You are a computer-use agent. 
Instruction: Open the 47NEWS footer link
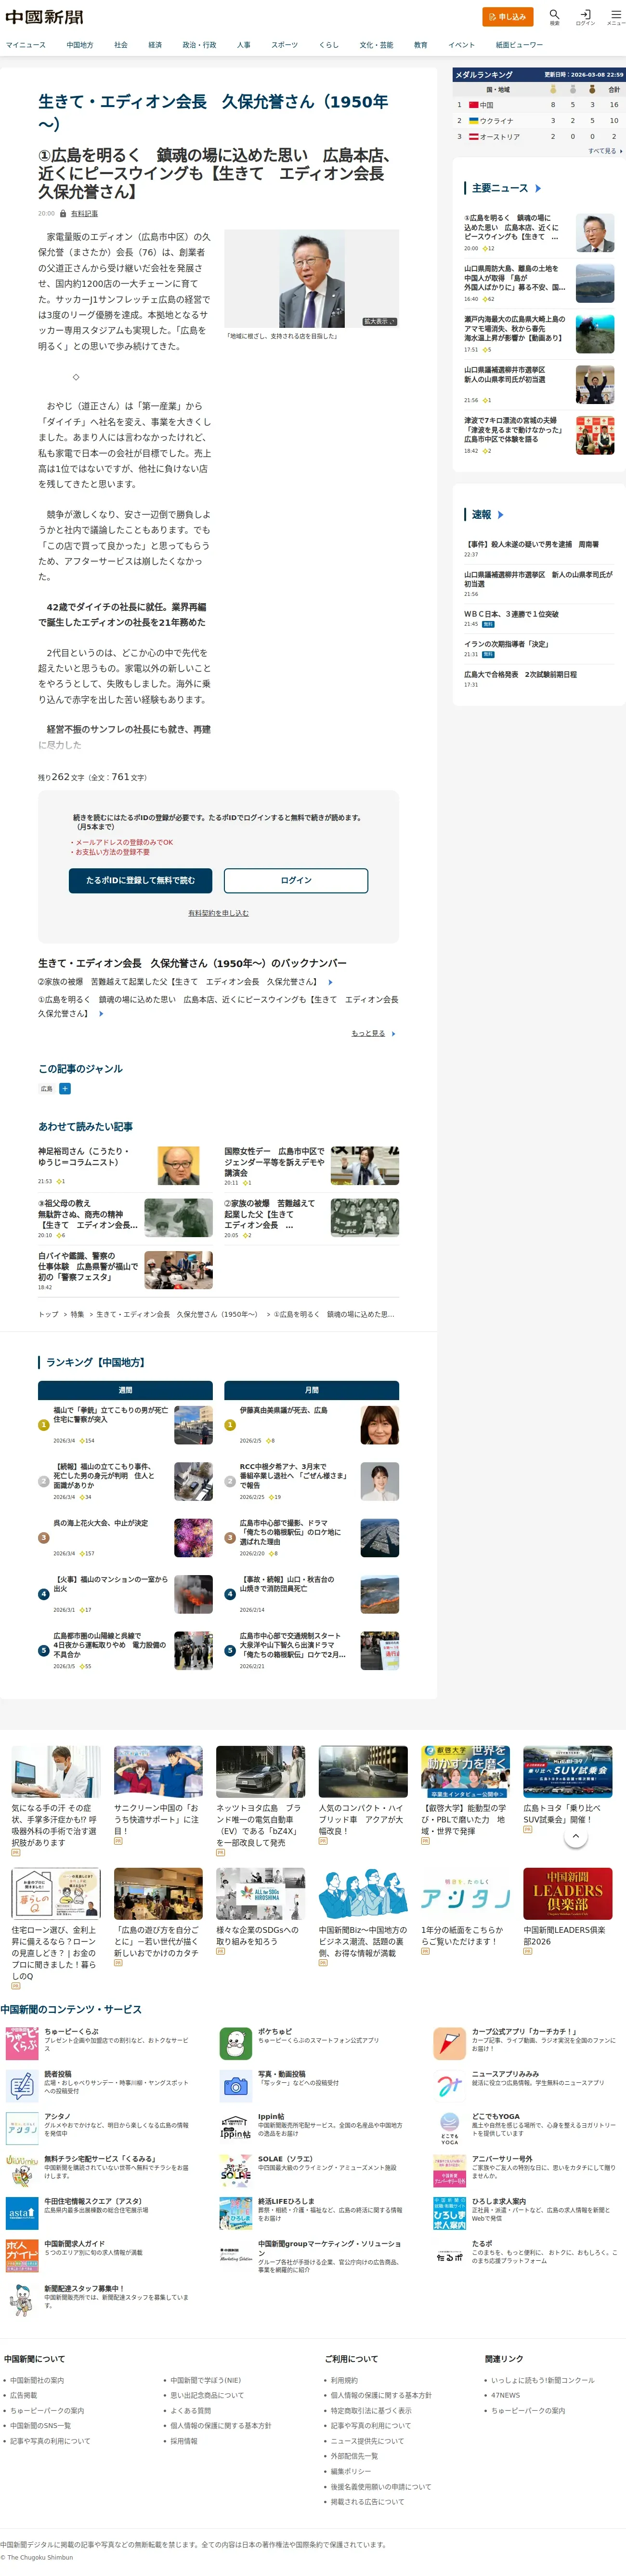coord(505,2395)
